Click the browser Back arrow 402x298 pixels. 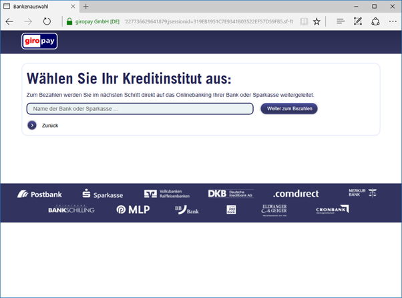(x=9, y=21)
